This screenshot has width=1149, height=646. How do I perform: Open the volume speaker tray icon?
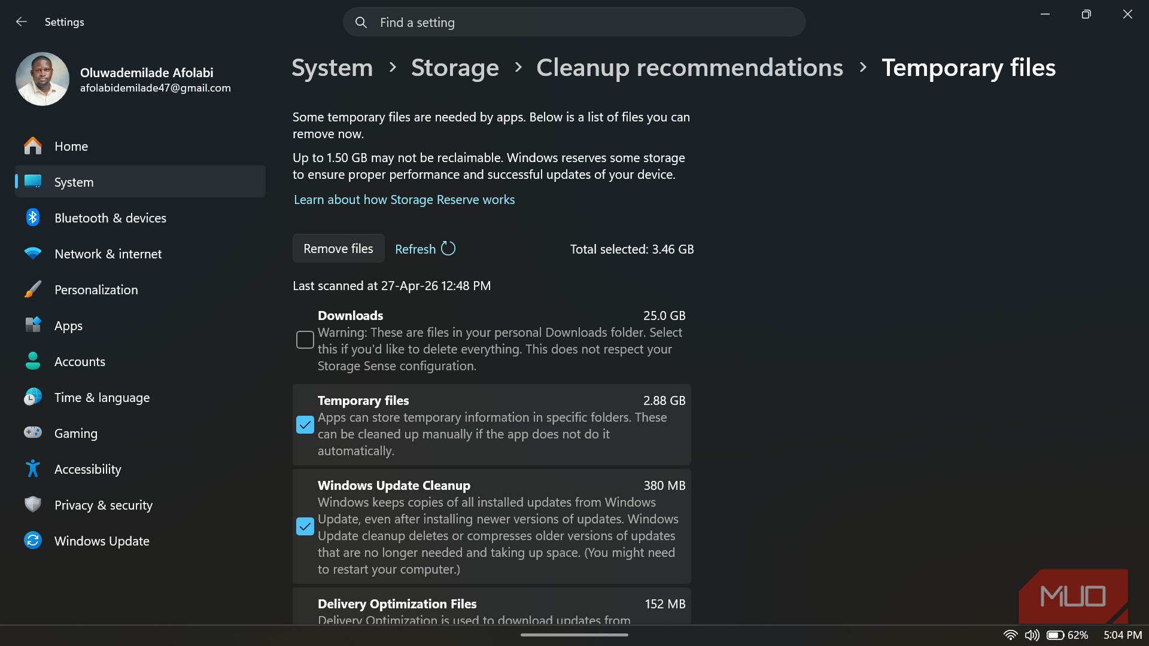click(x=1032, y=635)
